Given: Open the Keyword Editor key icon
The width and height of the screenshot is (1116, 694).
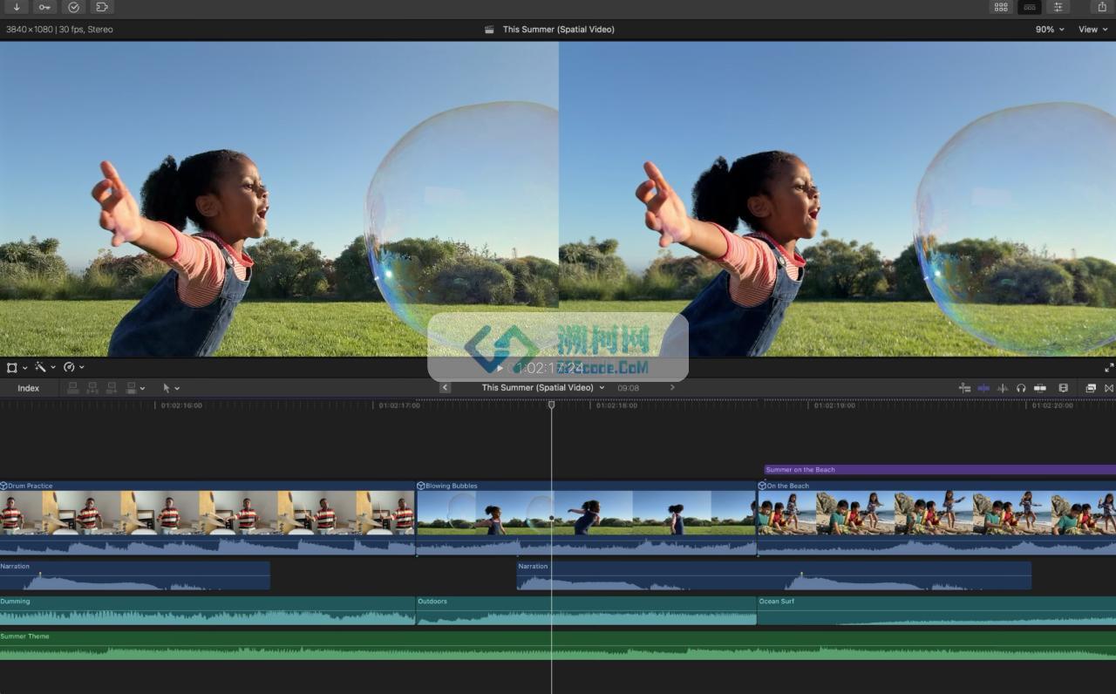Looking at the screenshot, I should pos(44,7).
